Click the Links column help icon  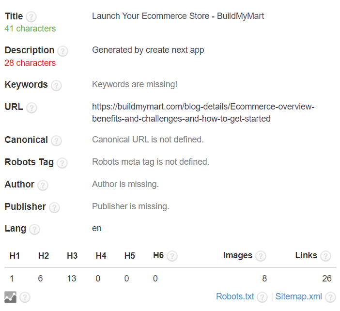325,256
